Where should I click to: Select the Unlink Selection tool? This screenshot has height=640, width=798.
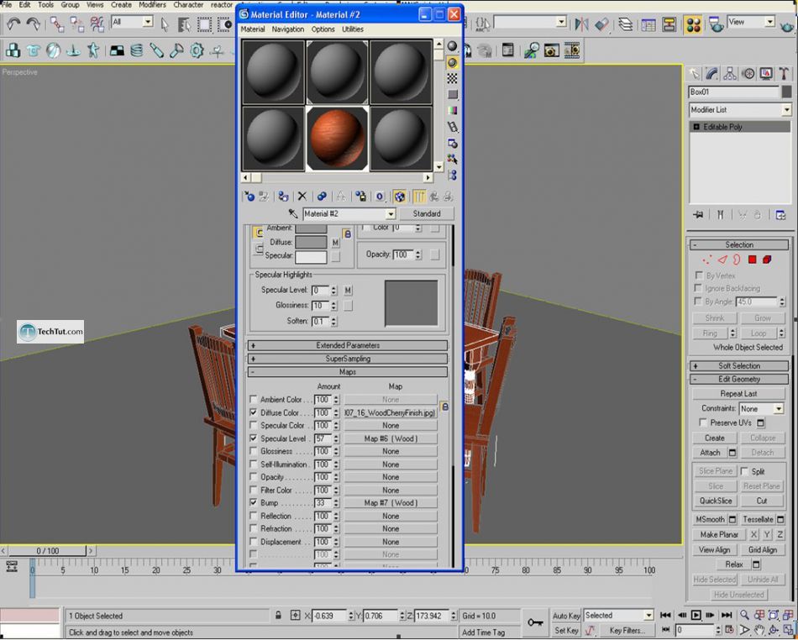pyautogui.click(x=76, y=24)
